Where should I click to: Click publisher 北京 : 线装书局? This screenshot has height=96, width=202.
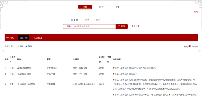tap(80, 68)
